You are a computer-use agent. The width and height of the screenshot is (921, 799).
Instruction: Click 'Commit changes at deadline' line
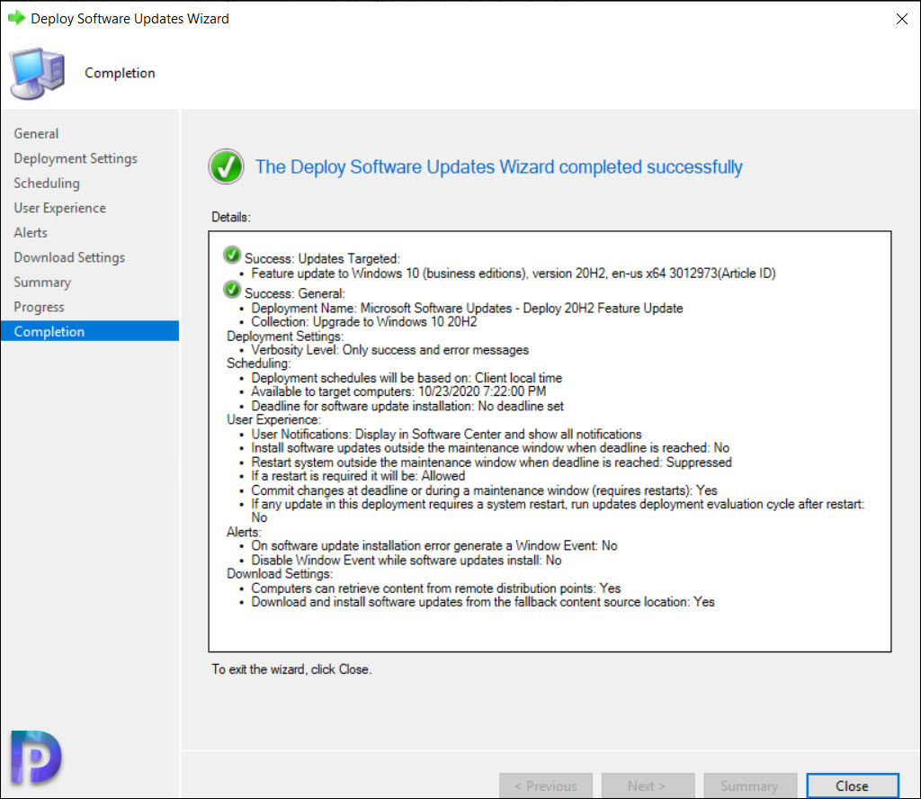(485, 490)
